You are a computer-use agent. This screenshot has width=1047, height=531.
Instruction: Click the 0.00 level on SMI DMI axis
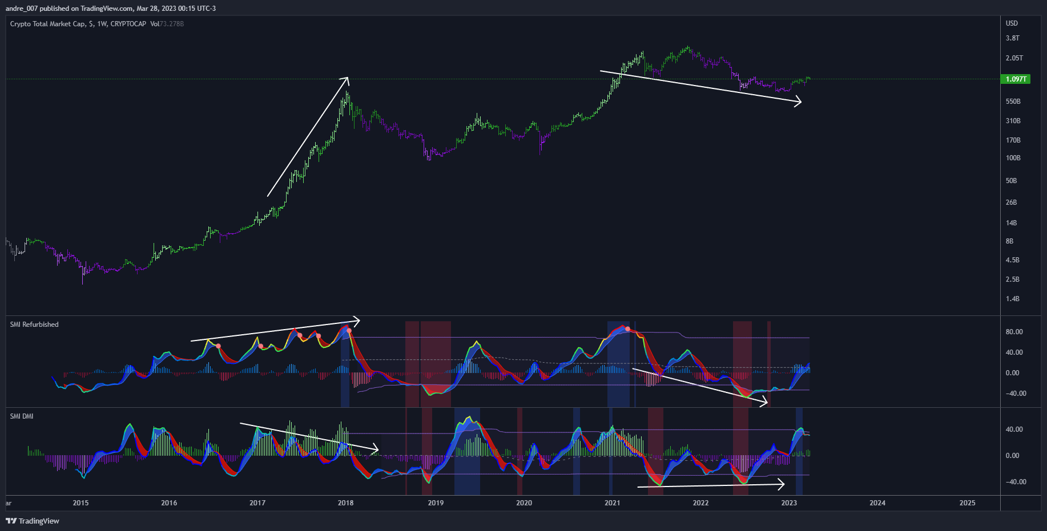click(x=1012, y=456)
